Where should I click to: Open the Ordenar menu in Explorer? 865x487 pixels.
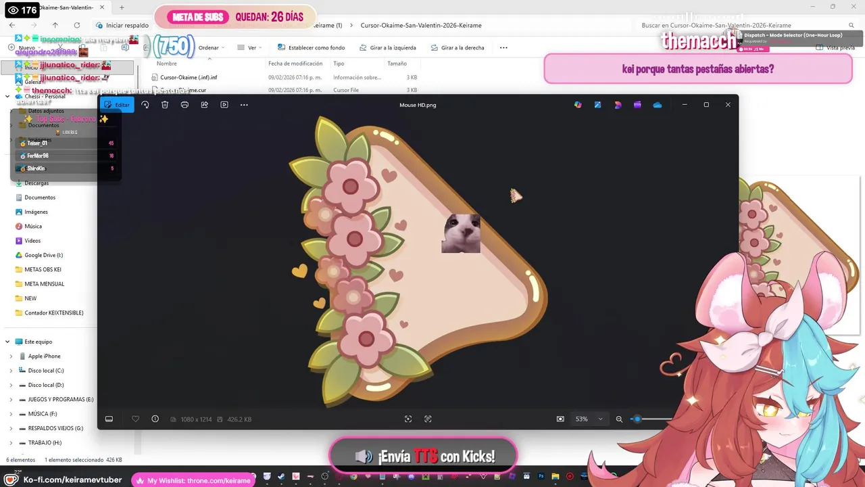212,48
